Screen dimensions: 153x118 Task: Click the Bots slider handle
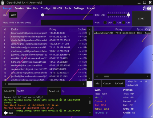tap(128, 15)
